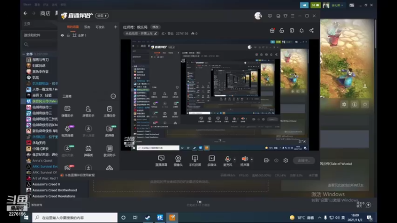This screenshot has height=223, width=397.
Task: Click the 连接中 start streaming button
Action: click(x=304, y=161)
